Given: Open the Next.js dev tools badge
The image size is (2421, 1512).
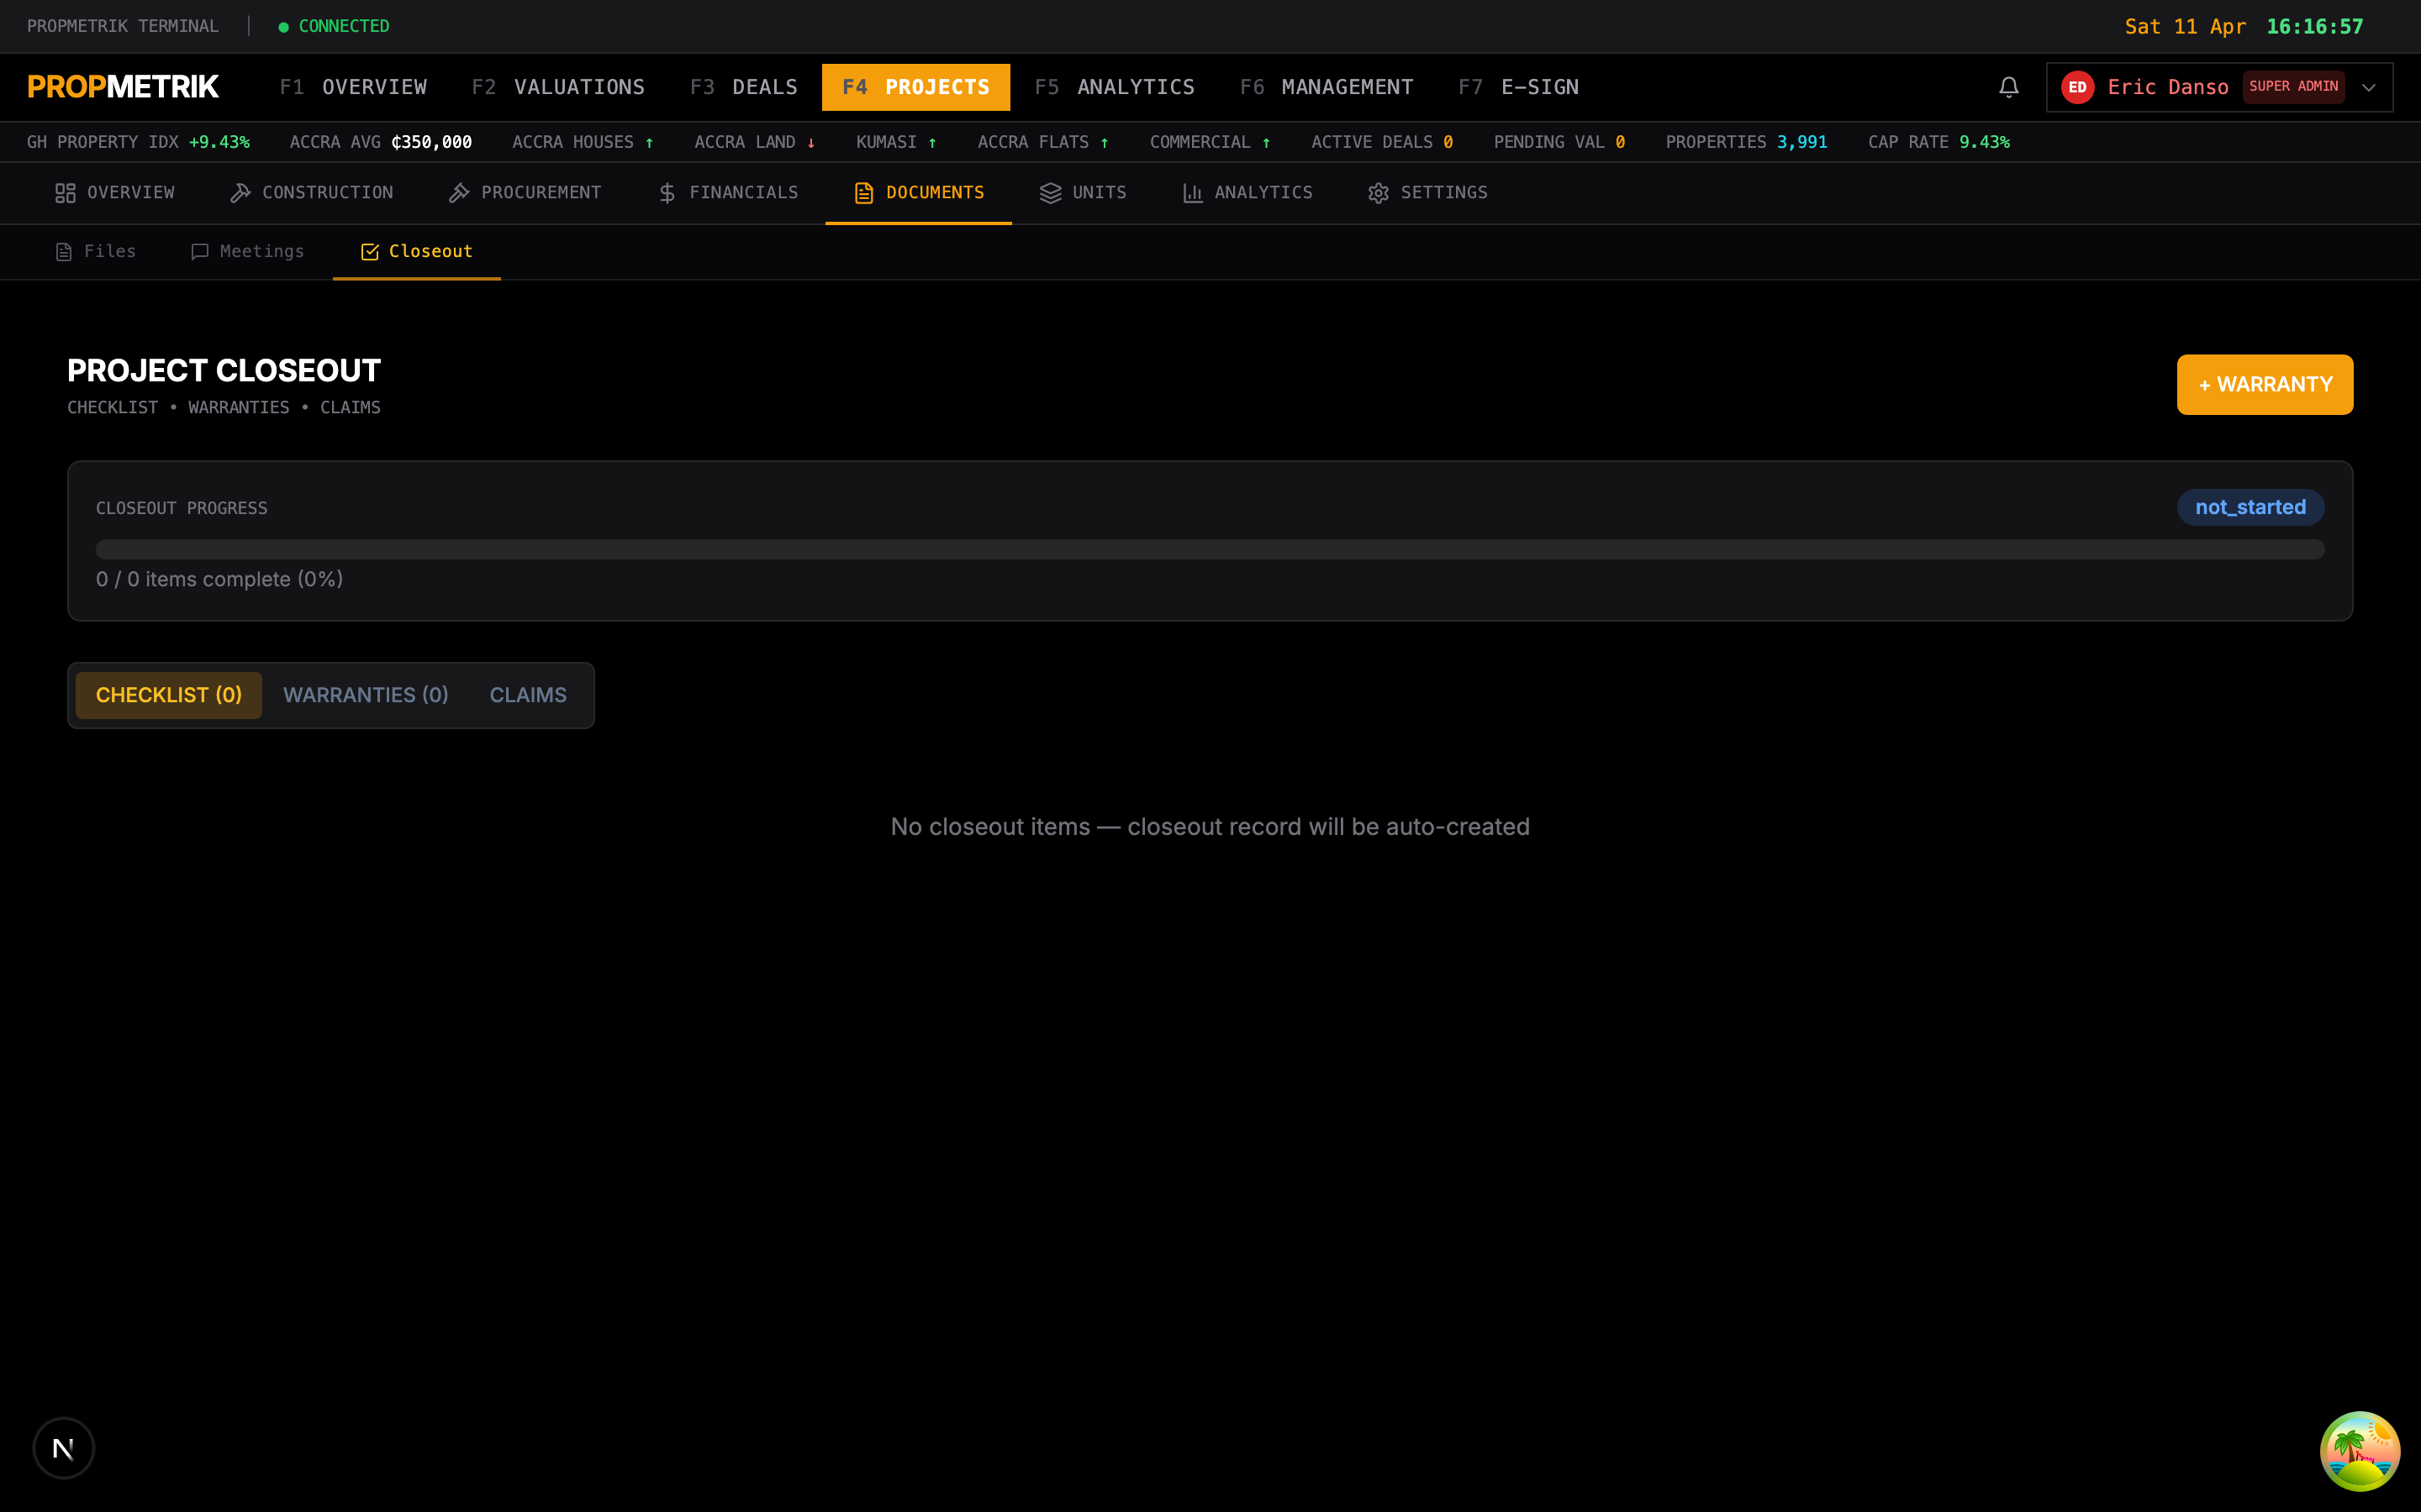Looking at the screenshot, I should coord(63,1447).
